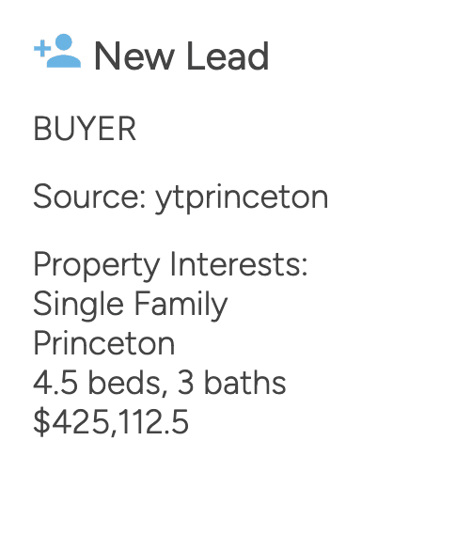Click the person silhouette in the lead icon
The width and height of the screenshot is (456, 535).
point(64,51)
